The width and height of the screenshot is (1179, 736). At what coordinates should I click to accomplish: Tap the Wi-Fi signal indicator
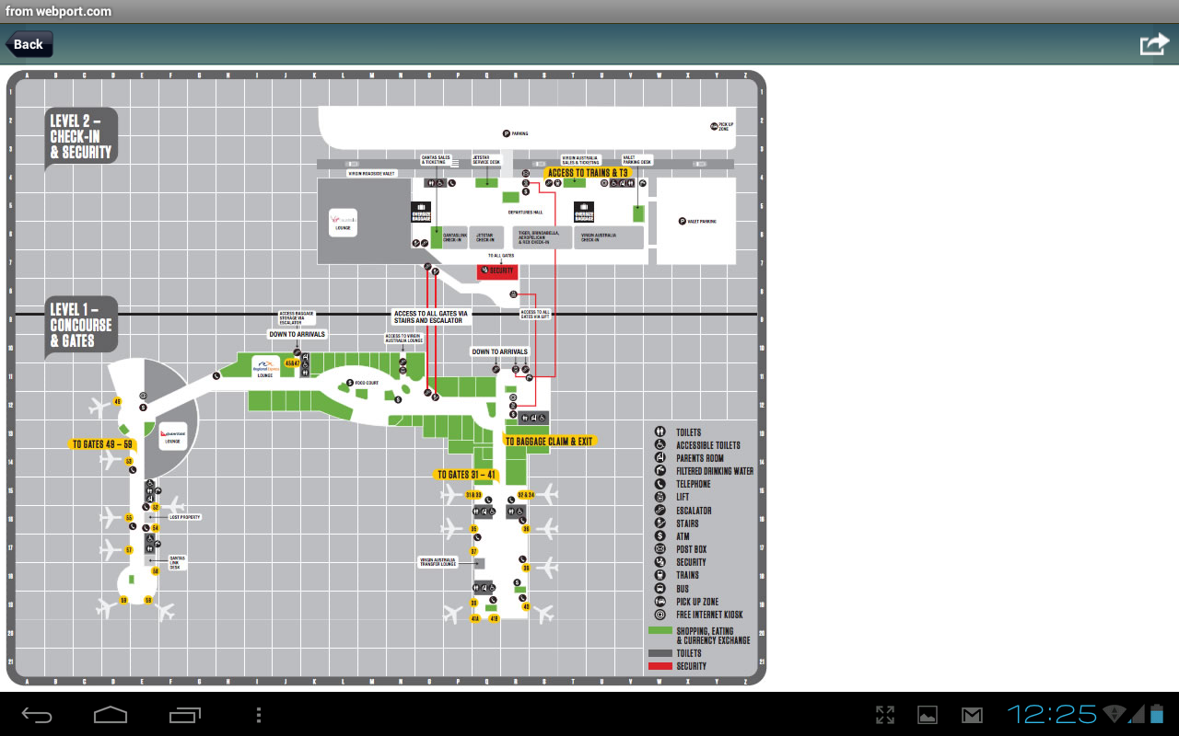tap(1115, 714)
